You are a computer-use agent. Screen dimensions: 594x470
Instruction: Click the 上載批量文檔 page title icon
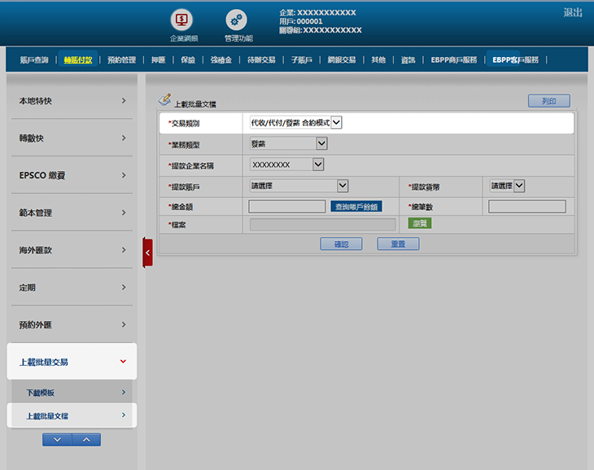[164, 99]
